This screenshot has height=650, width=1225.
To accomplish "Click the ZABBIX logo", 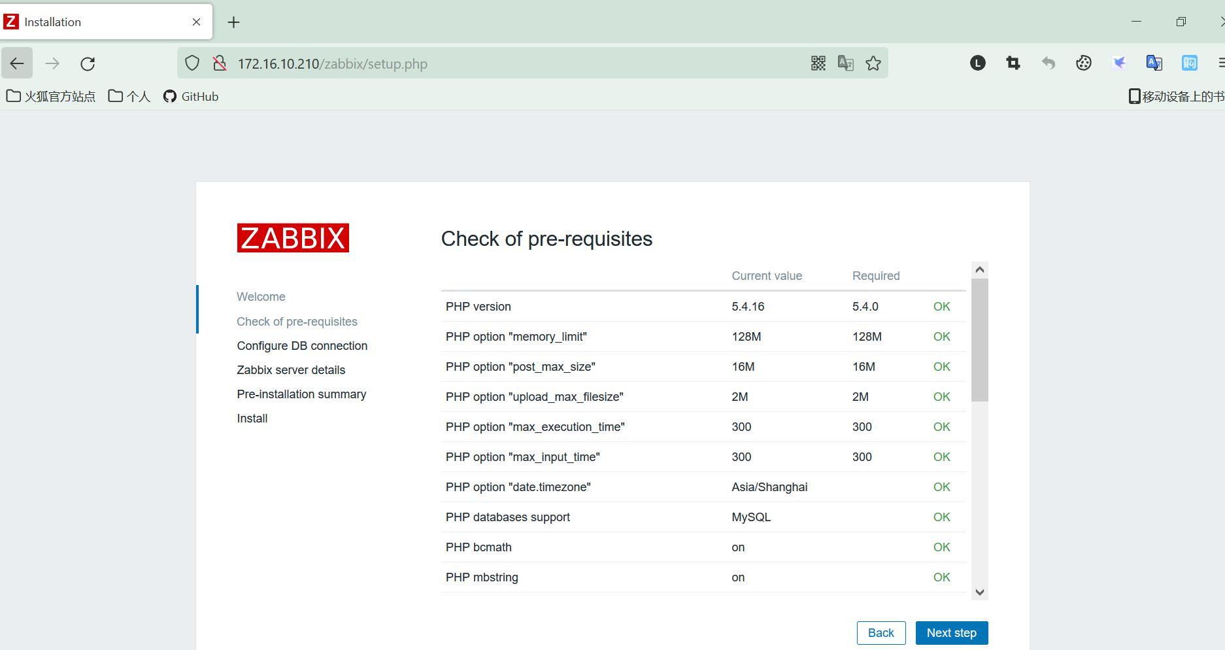I will (x=293, y=238).
